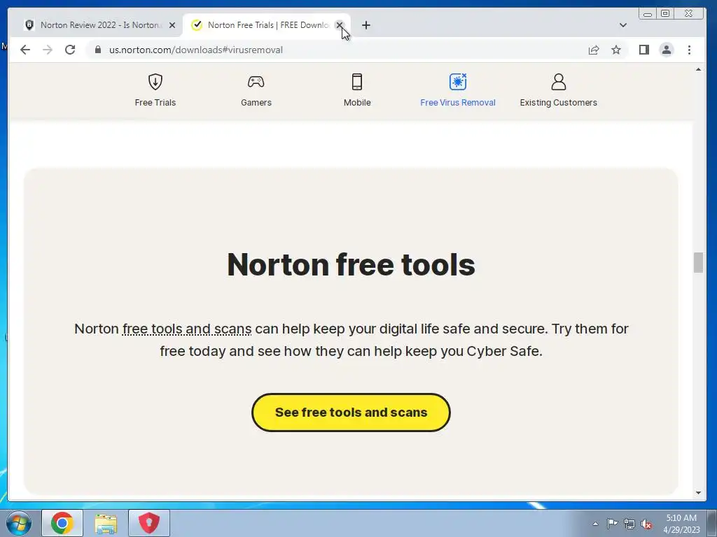Open the Action Center flag icon

pos(612,524)
